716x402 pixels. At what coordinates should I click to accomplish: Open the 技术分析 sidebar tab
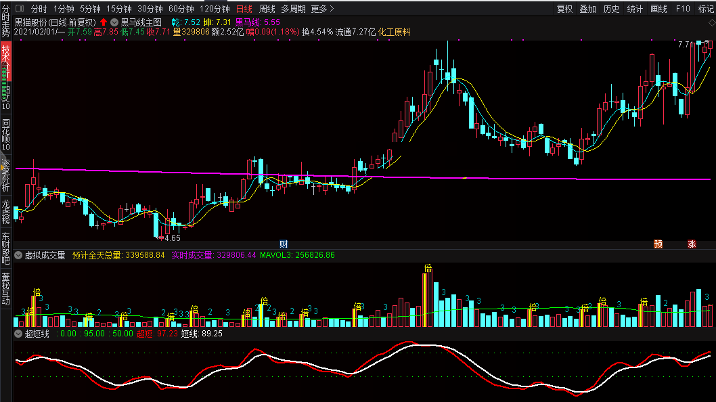(x=5, y=62)
